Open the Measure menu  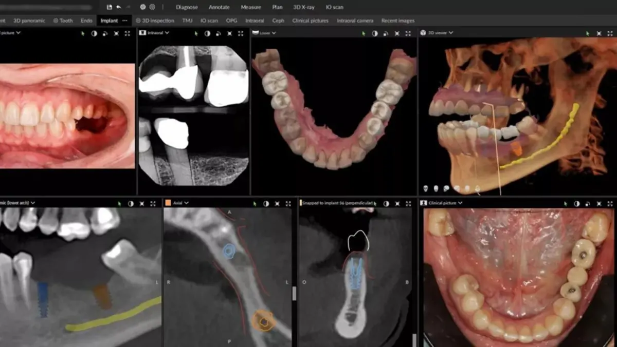tap(251, 7)
